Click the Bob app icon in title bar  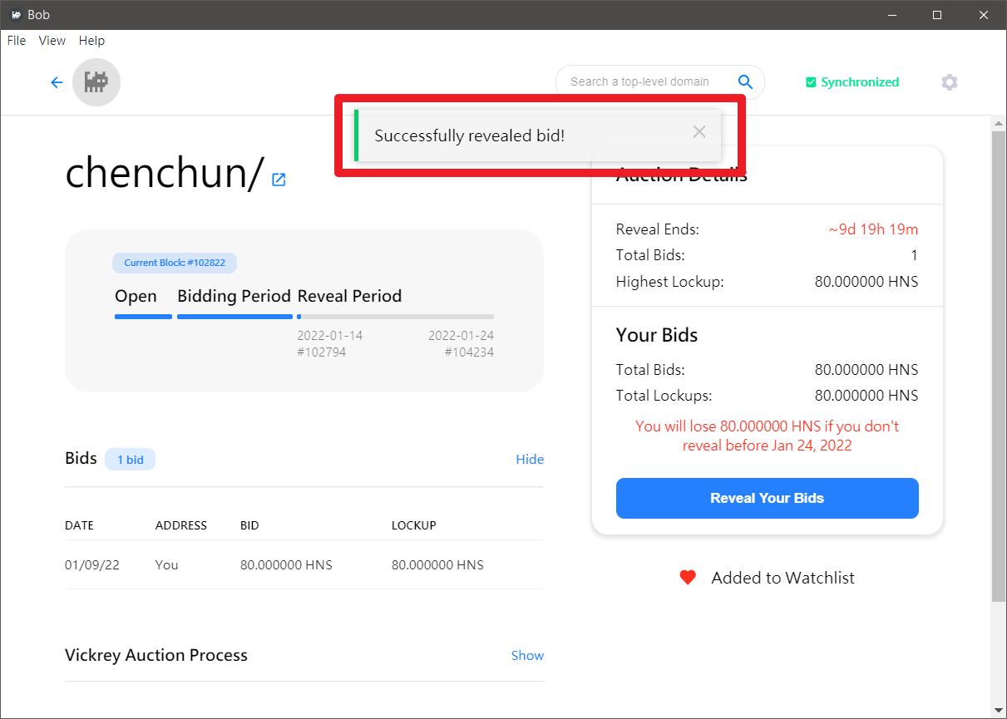click(15, 15)
